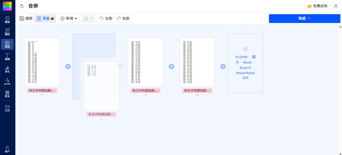
Task: Click the scrollbar up arrow
Action: coord(340,27)
